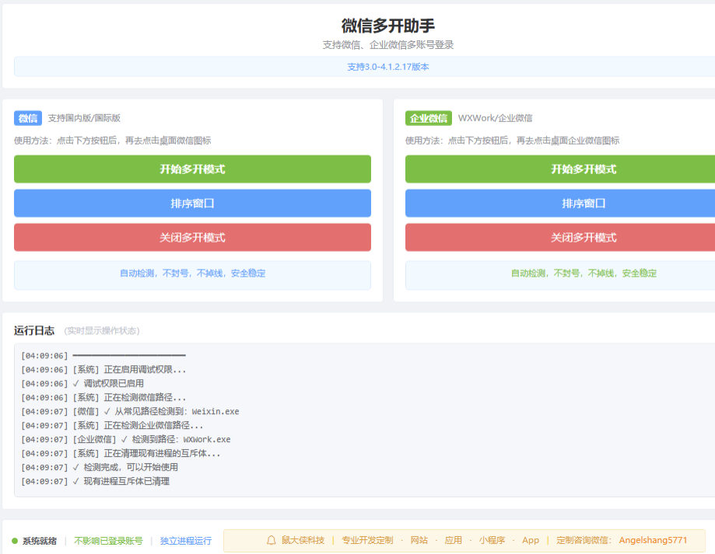715x554 pixels.
Task: Click the 独立进程运行 status link
Action: point(185,539)
